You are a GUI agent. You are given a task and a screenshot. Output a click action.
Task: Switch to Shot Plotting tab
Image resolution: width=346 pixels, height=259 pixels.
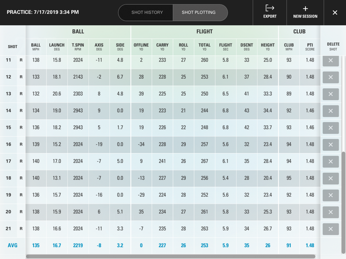199,13
